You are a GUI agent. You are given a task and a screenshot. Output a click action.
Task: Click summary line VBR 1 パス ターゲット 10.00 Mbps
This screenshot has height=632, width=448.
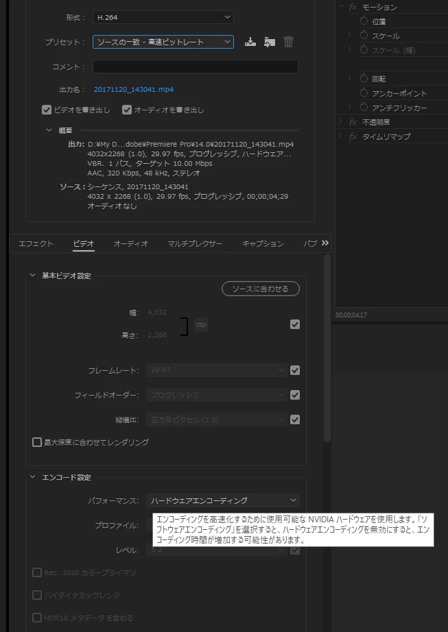click(150, 163)
